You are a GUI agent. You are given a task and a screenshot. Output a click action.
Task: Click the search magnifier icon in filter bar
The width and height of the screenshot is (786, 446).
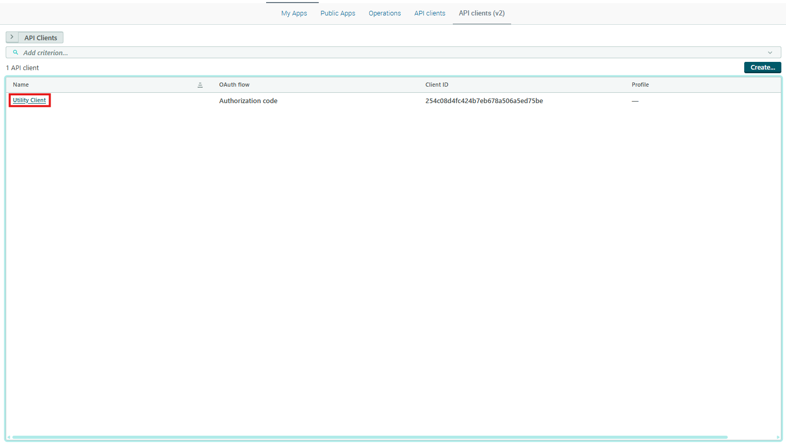pyautogui.click(x=15, y=53)
